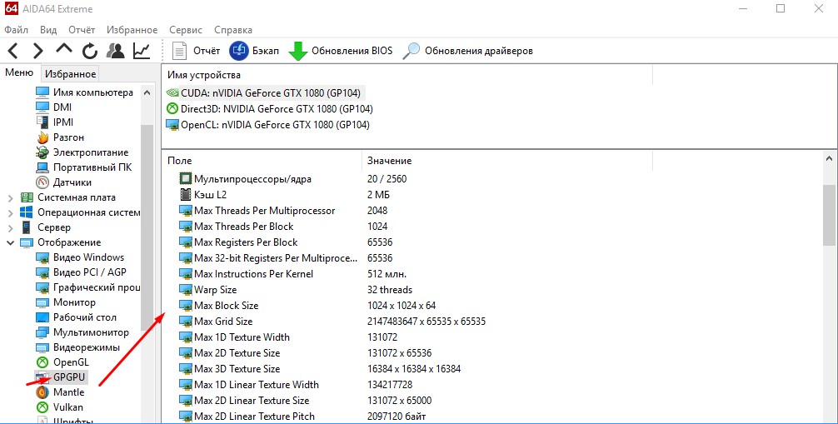
Task: Click the back navigation arrow
Action: tap(14, 51)
